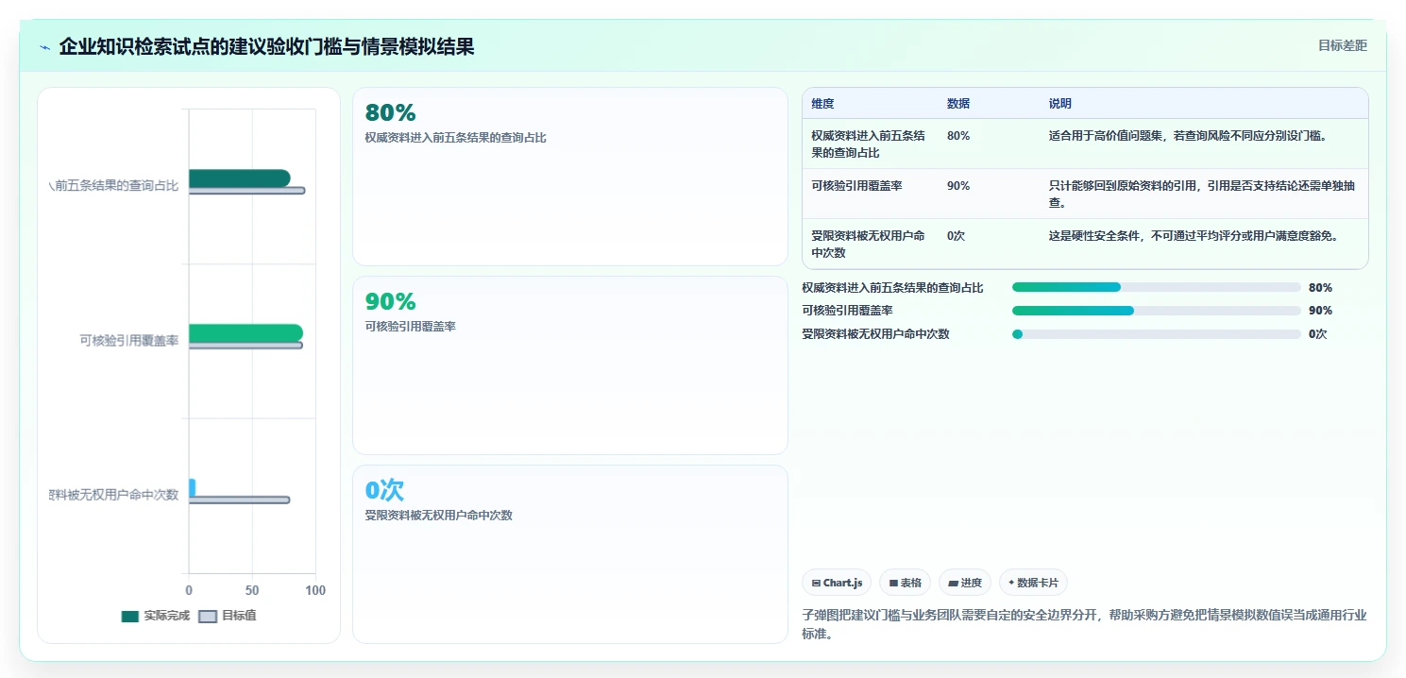Select the 表格 chip
The width and height of the screenshot is (1406, 678).
(x=905, y=583)
